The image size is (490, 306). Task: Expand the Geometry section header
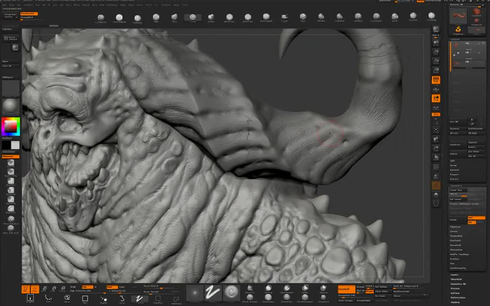(456, 186)
